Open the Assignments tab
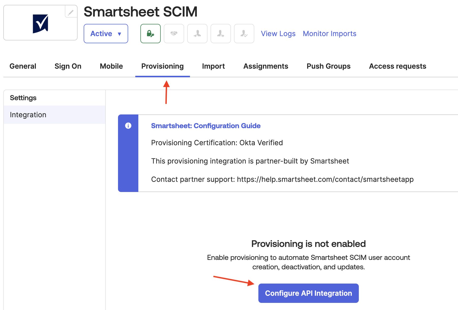458x310 pixels. click(x=266, y=66)
